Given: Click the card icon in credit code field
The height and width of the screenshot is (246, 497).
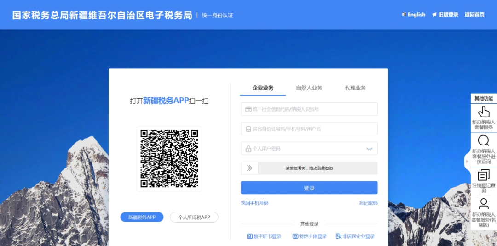Looking at the screenshot, I should 248,109.
